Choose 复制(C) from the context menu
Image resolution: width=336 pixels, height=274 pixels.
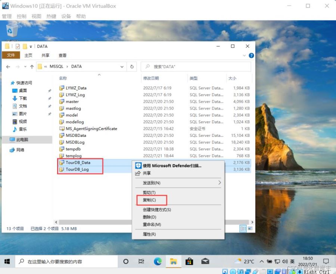pos(149,200)
